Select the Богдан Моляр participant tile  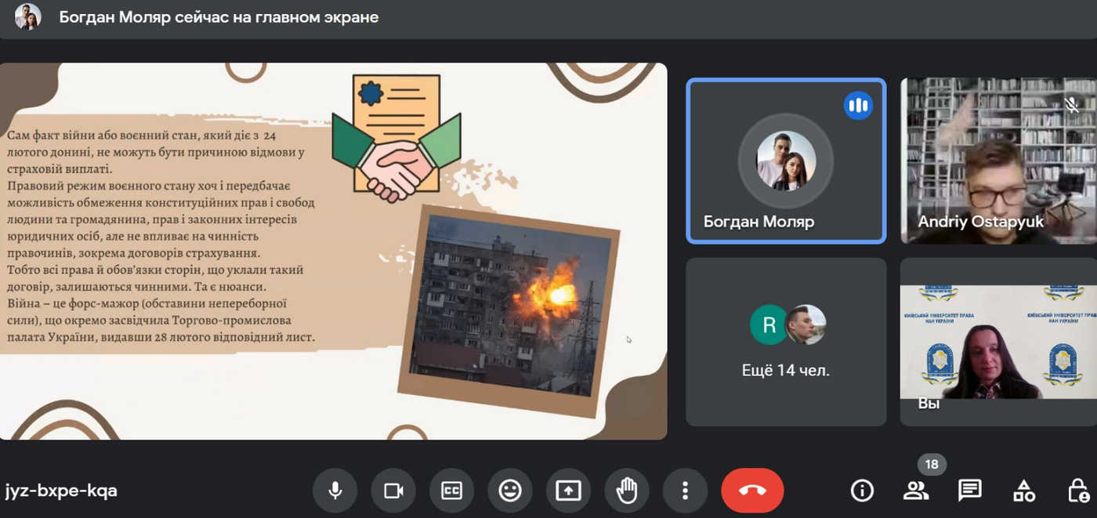[786, 161]
